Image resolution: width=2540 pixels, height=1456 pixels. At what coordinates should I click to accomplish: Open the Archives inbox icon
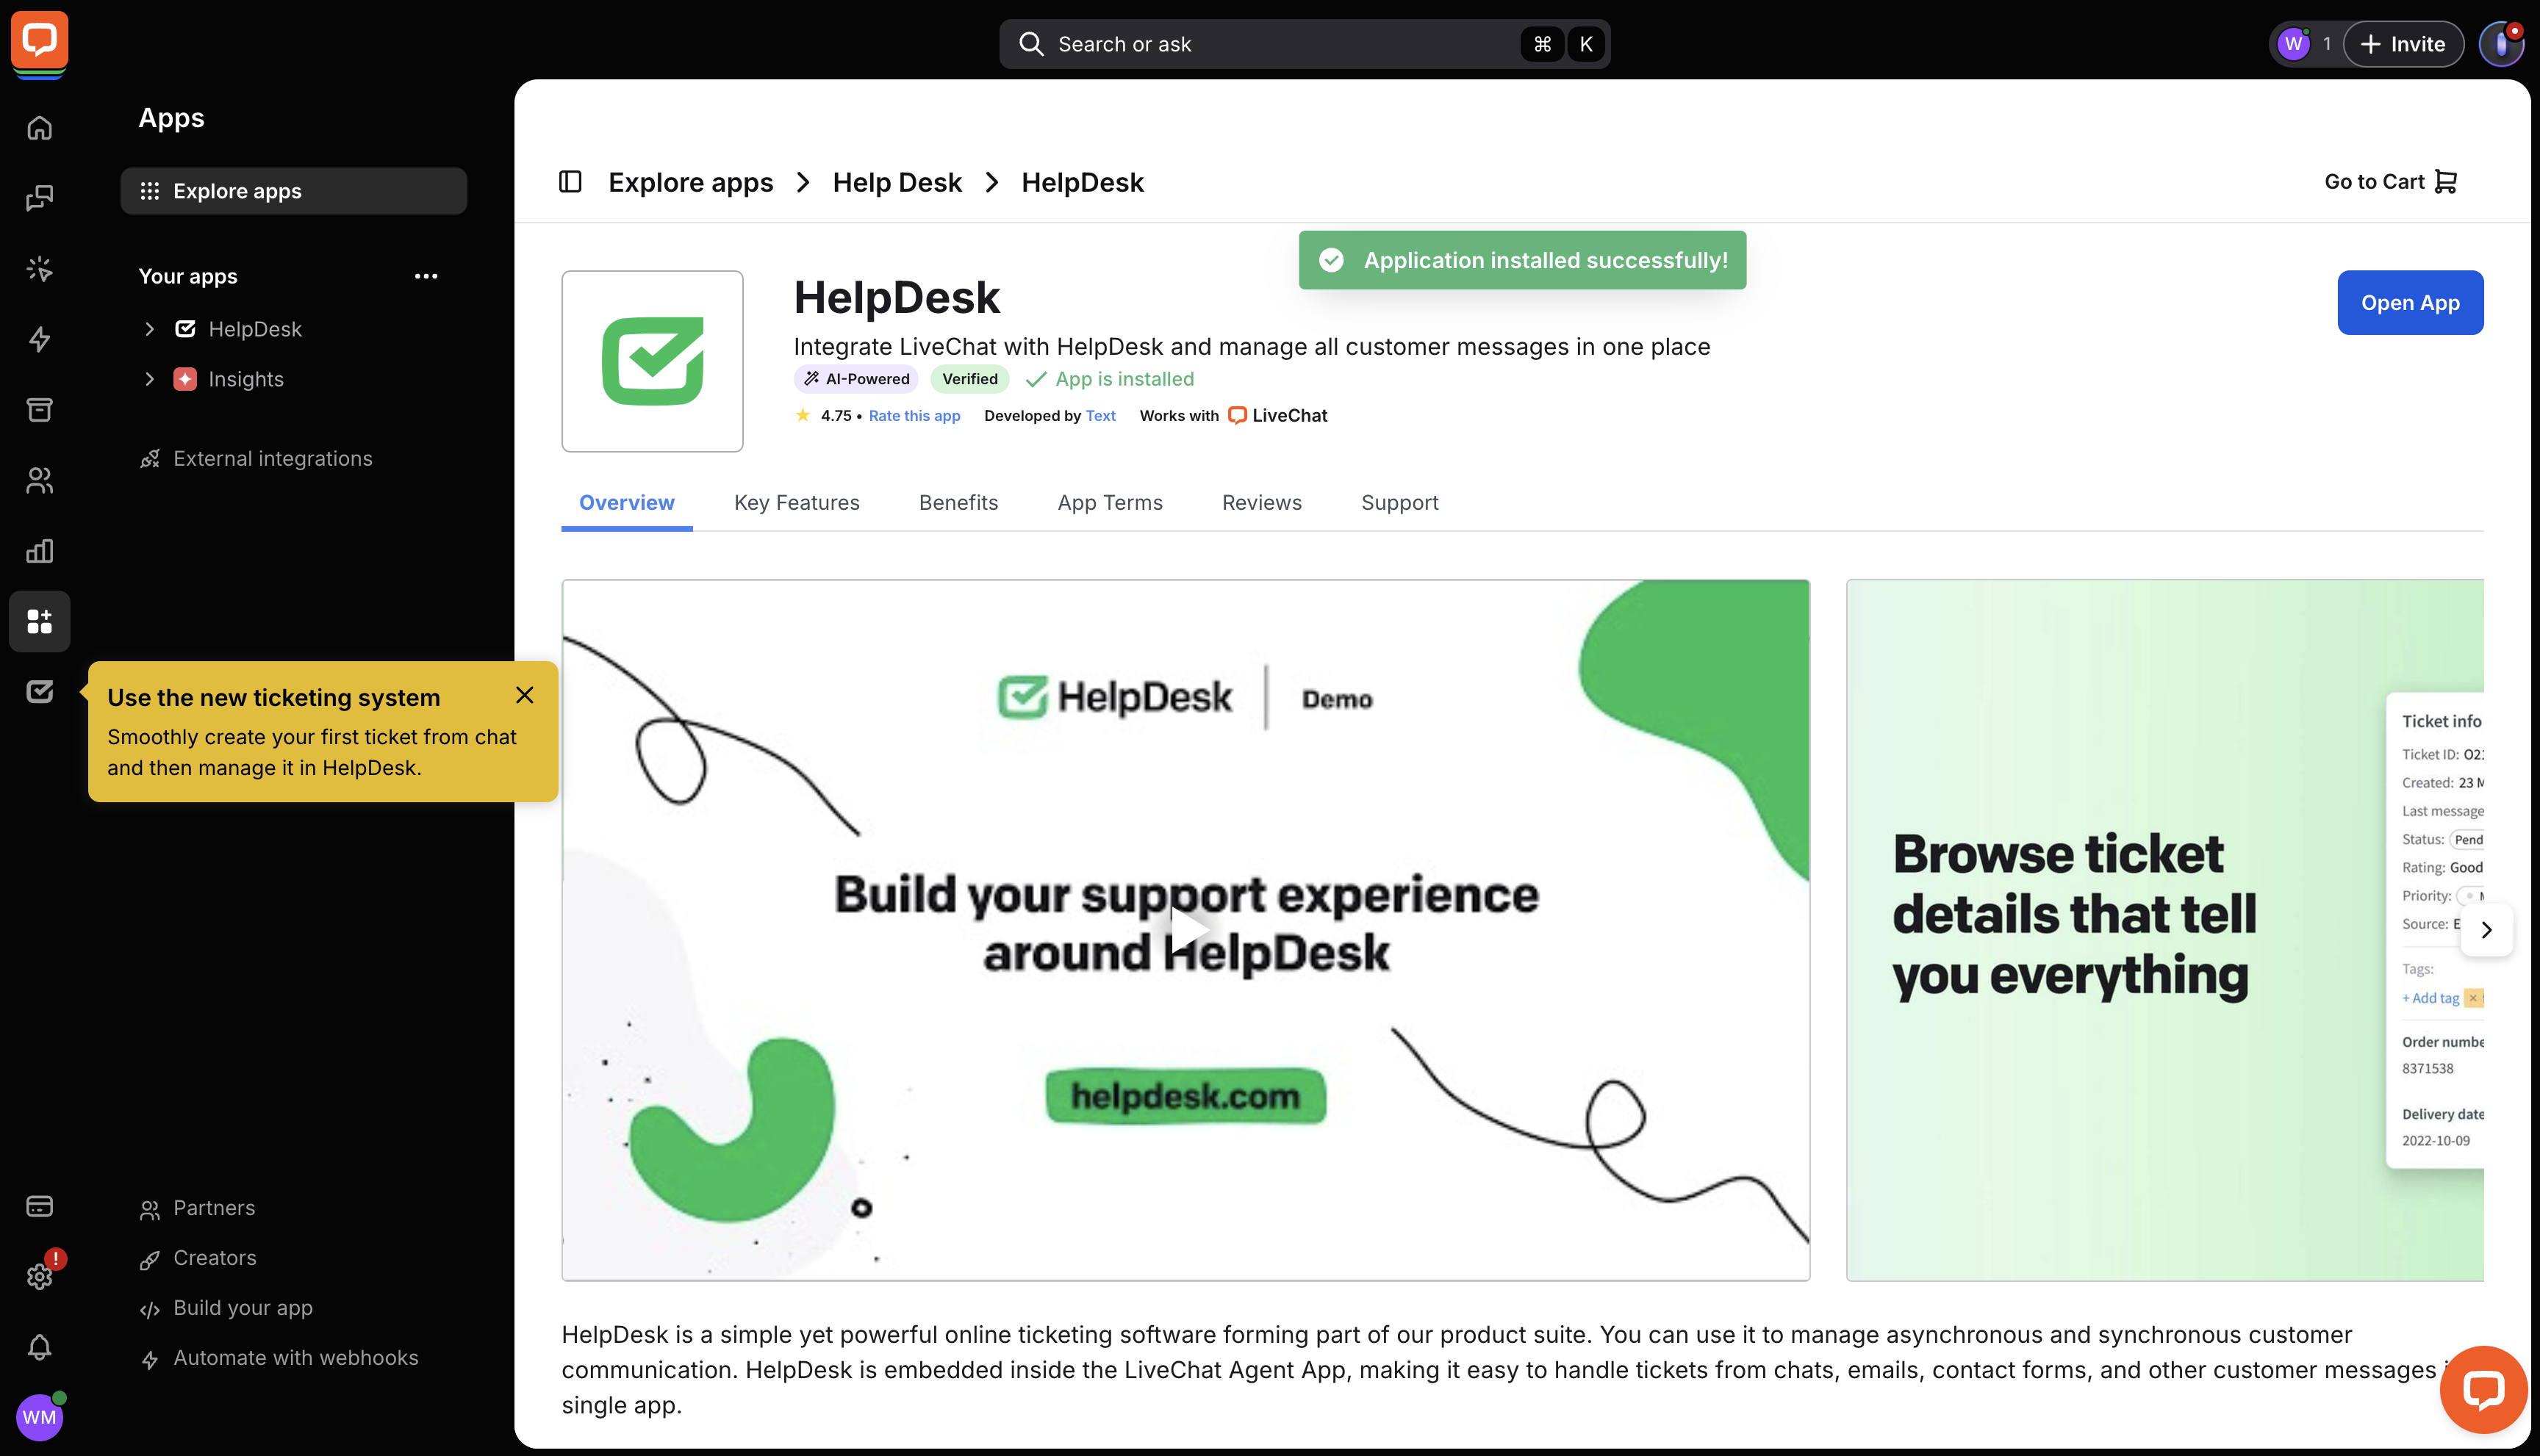[39, 410]
